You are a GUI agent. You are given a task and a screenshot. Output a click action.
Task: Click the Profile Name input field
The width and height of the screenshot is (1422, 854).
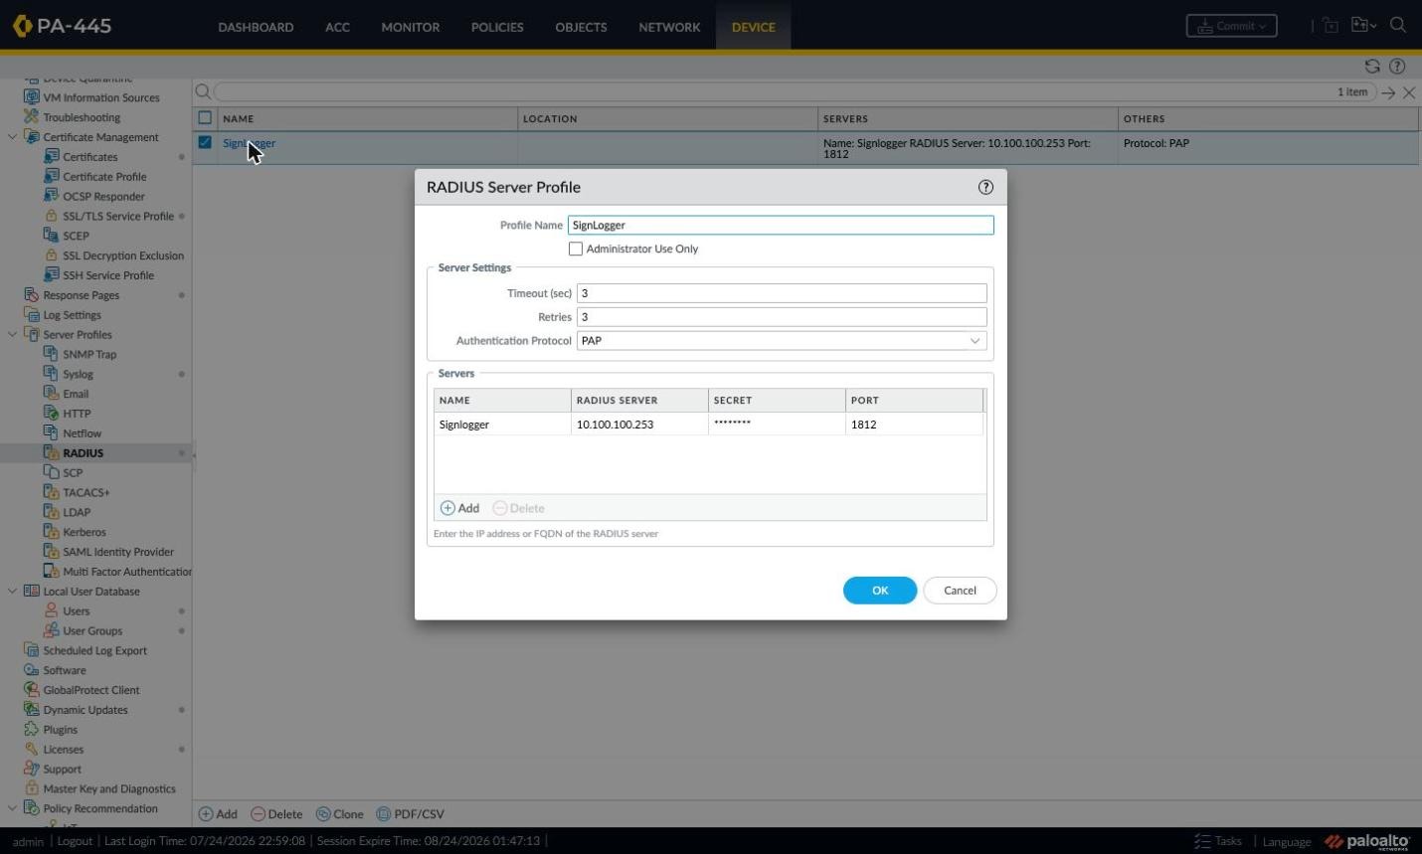pyautogui.click(x=781, y=225)
